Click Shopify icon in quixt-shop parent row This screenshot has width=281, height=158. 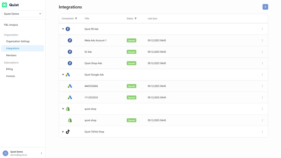point(68,109)
